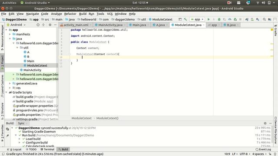278x156 pixels.
Task: Expand the Load build step
Action: 20,139
